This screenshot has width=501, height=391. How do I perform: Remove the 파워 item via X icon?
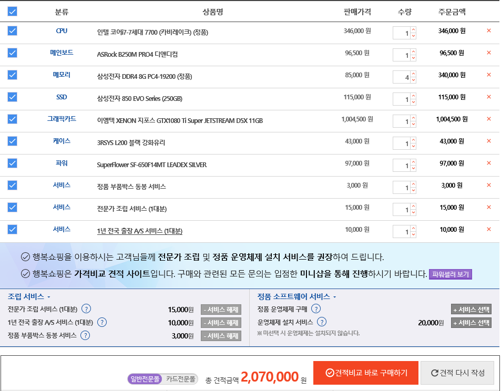pyautogui.click(x=488, y=163)
